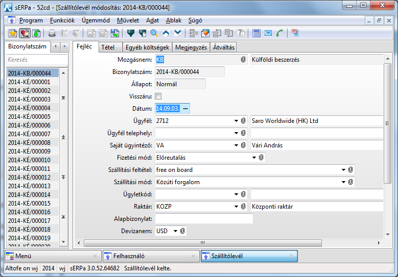Click the green phone call icon
Screen dimensions: 398x277
(279, 33)
